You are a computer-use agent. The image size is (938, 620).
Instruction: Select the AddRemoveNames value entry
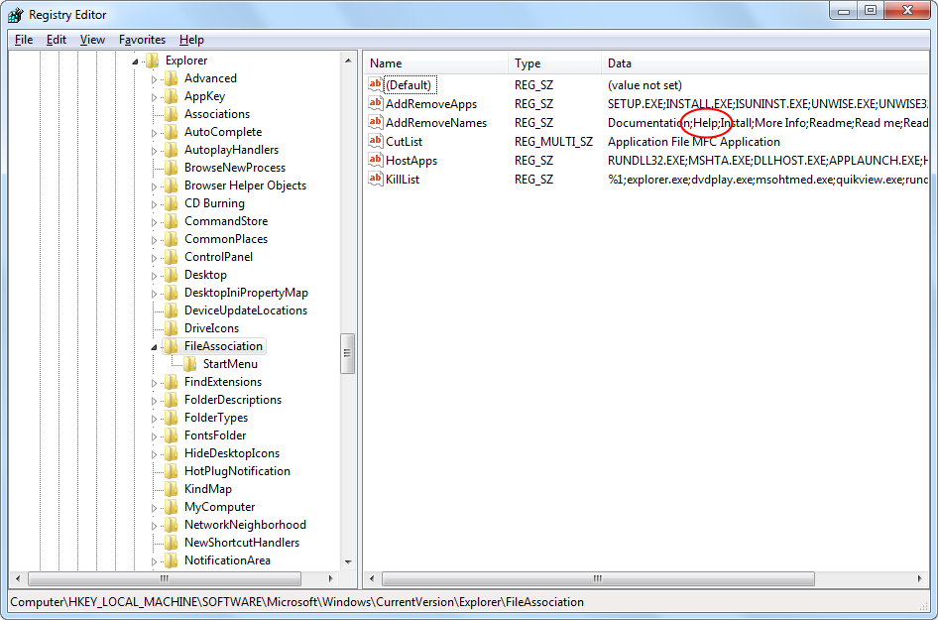[435, 123]
